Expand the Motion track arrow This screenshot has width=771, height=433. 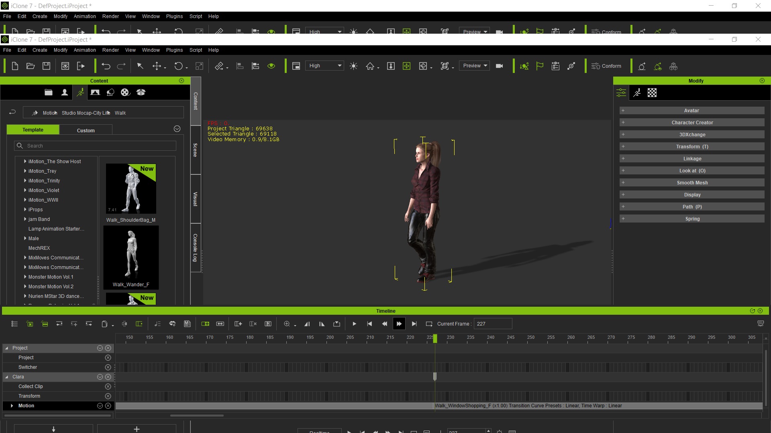[12, 406]
